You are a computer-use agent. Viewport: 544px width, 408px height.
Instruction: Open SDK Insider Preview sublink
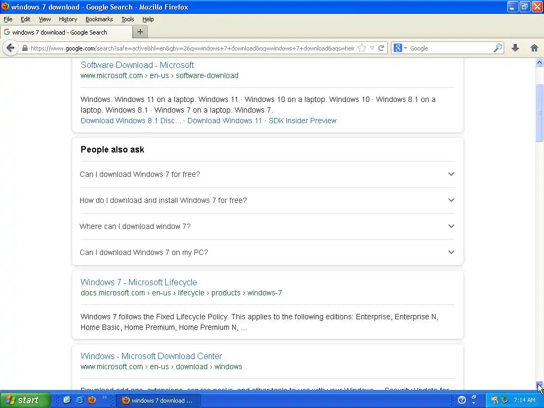click(x=302, y=121)
